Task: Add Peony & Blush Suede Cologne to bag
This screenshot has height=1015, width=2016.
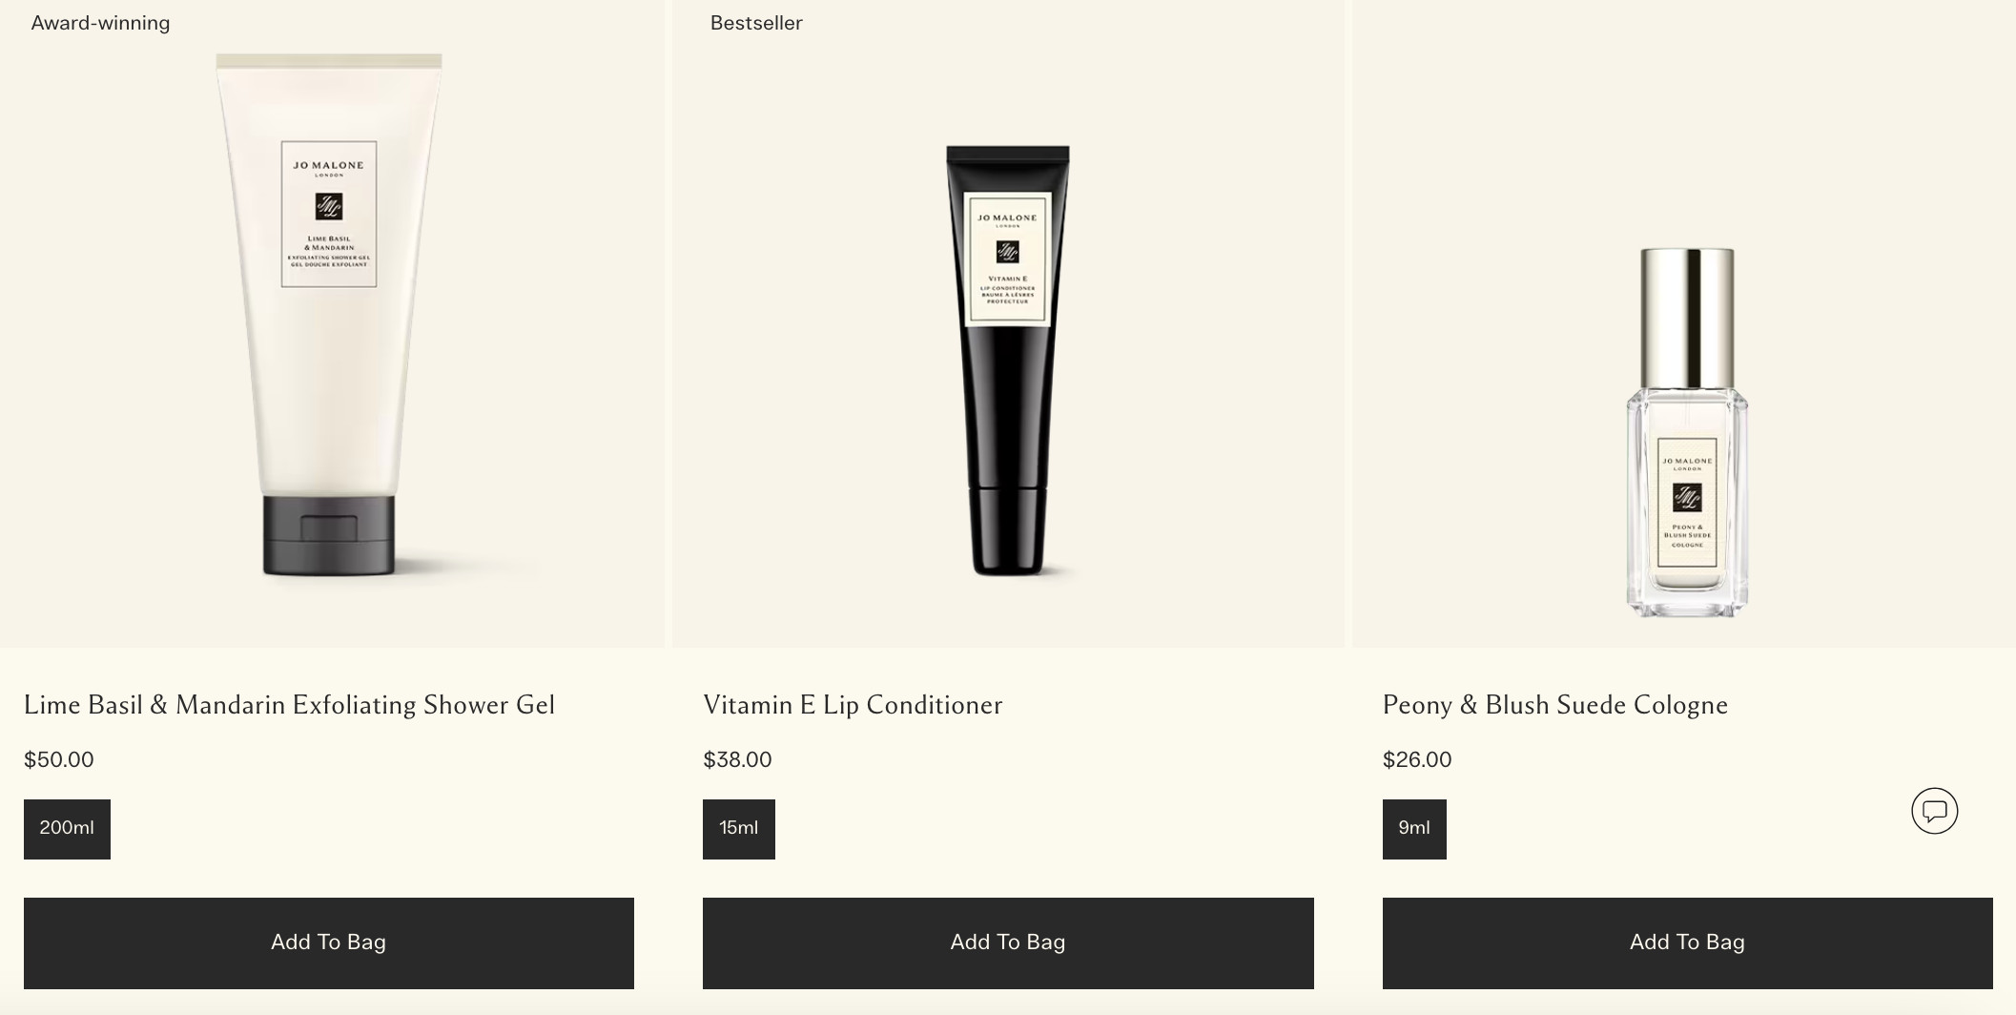Action: point(1687,942)
